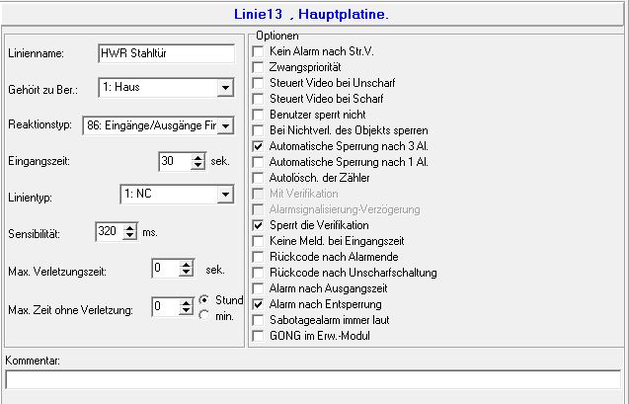Select the min. radio button

[x=204, y=315]
